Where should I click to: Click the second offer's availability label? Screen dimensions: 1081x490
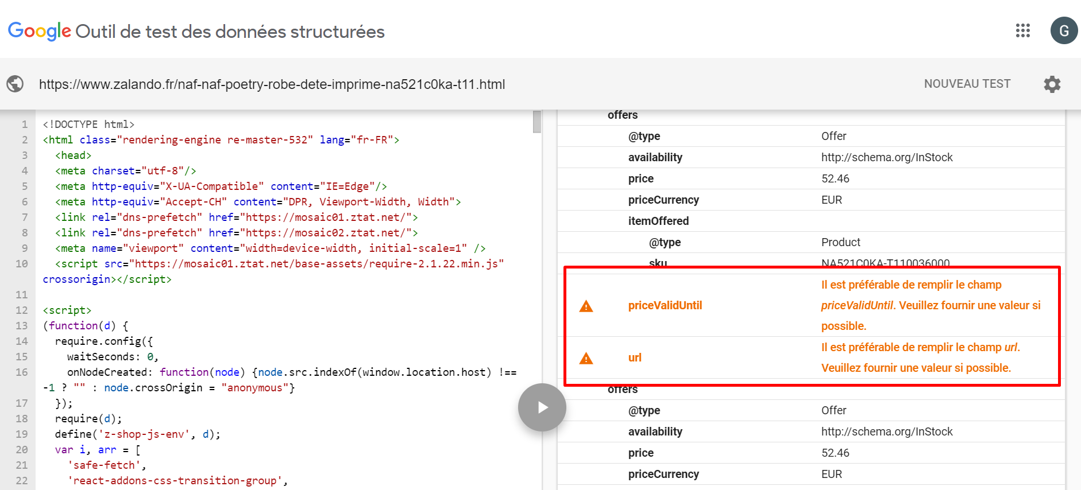(x=655, y=431)
